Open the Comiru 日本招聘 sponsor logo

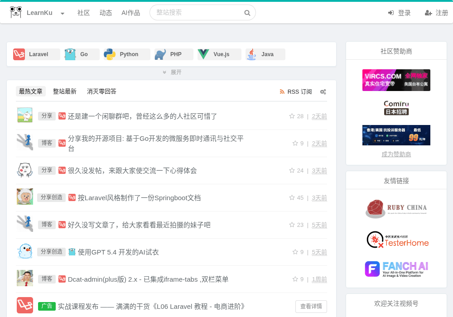point(396,108)
